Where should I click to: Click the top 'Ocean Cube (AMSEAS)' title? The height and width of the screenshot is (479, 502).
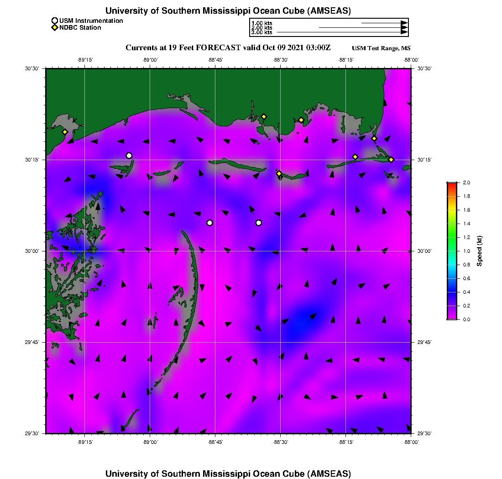click(x=228, y=10)
